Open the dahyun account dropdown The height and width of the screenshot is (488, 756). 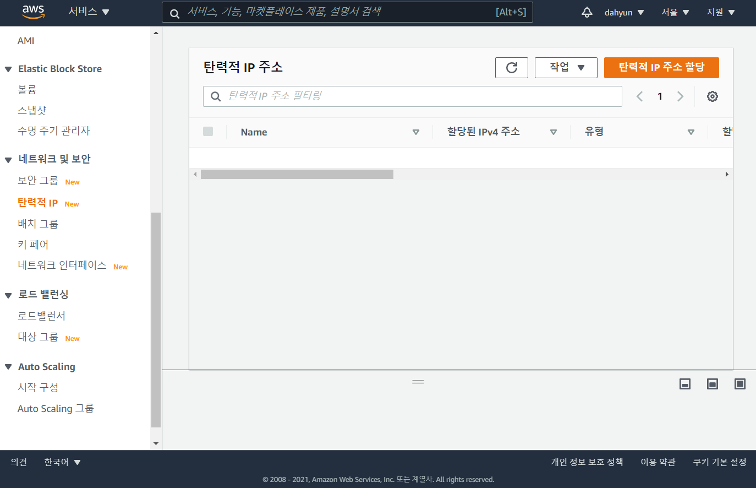click(x=624, y=12)
